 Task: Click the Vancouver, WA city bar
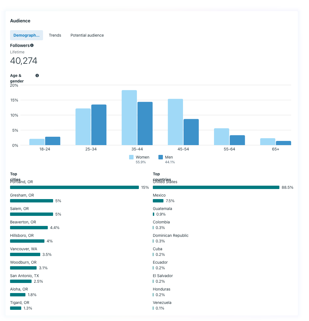pos(25,254)
